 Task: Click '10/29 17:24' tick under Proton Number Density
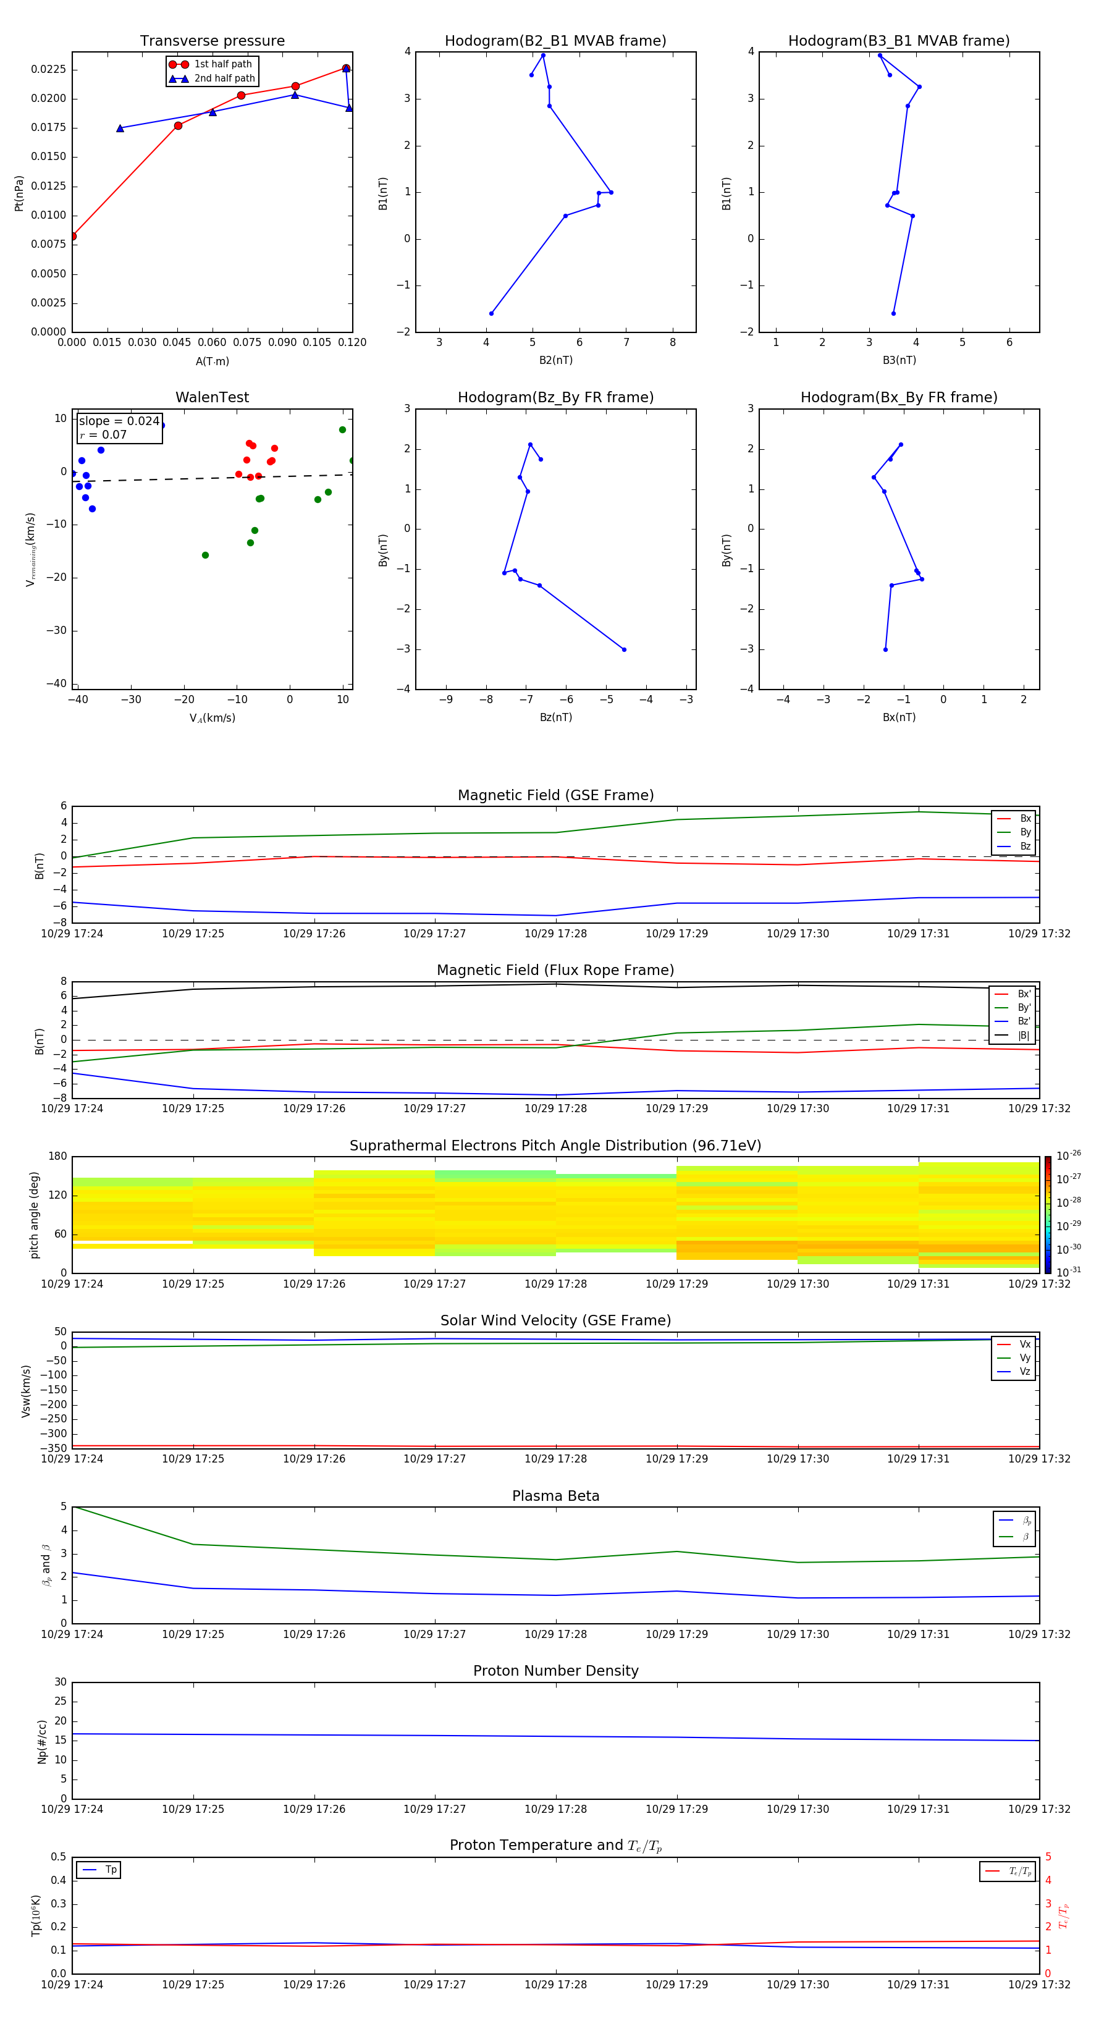click(72, 1809)
